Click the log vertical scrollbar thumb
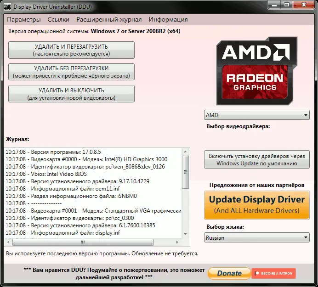318x287 pixels. (185, 172)
